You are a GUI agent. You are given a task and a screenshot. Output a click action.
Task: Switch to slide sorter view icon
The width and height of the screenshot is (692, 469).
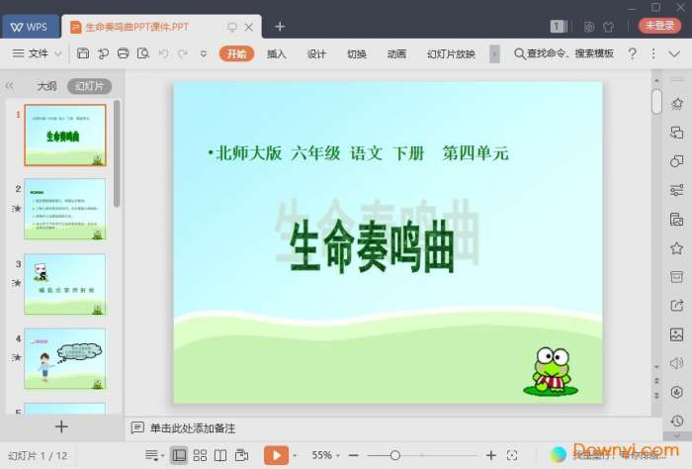[x=200, y=455]
